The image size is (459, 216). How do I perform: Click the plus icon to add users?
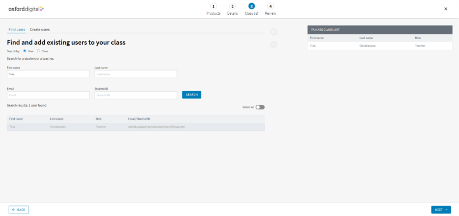coord(273,32)
